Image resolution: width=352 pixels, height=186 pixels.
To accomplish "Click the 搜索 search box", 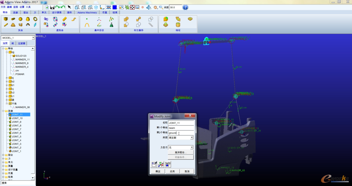I will [18, 183].
